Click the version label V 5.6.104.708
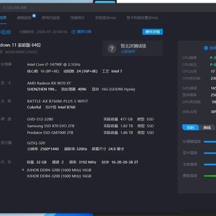 pos(15,8)
